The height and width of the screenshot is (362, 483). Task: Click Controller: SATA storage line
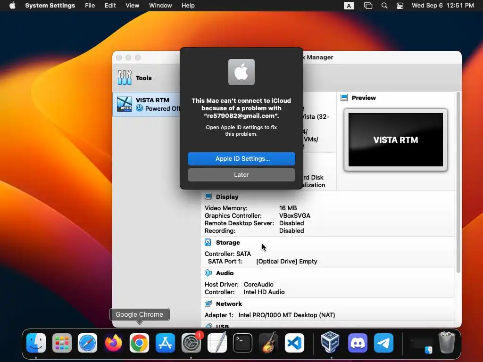click(228, 254)
